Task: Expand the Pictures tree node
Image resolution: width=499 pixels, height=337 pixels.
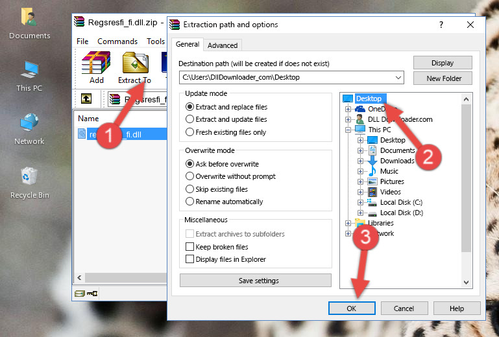Action: [x=360, y=182]
